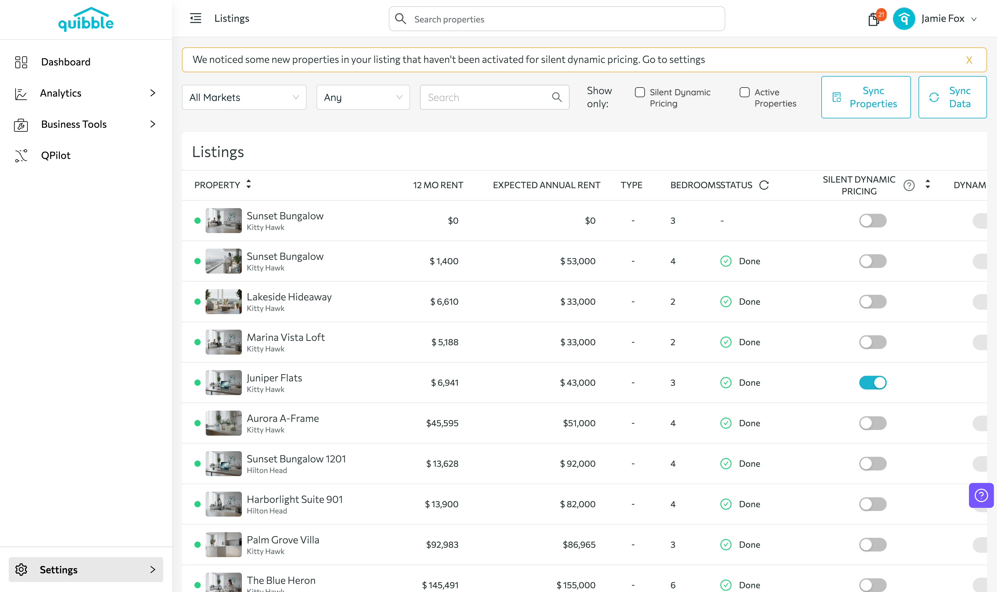Check the Silent Dynamic Pricing checkbox
The height and width of the screenshot is (592, 997).
pyautogui.click(x=640, y=92)
